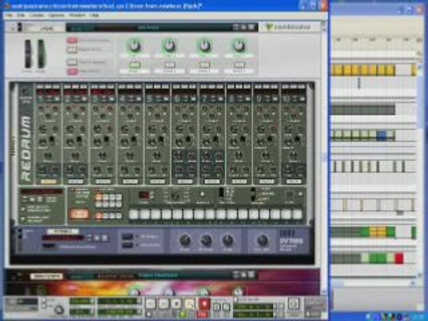Click the Pitch knob of Redrum channel 3
The height and width of the screenshot is (321, 428).
[x=103, y=155]
